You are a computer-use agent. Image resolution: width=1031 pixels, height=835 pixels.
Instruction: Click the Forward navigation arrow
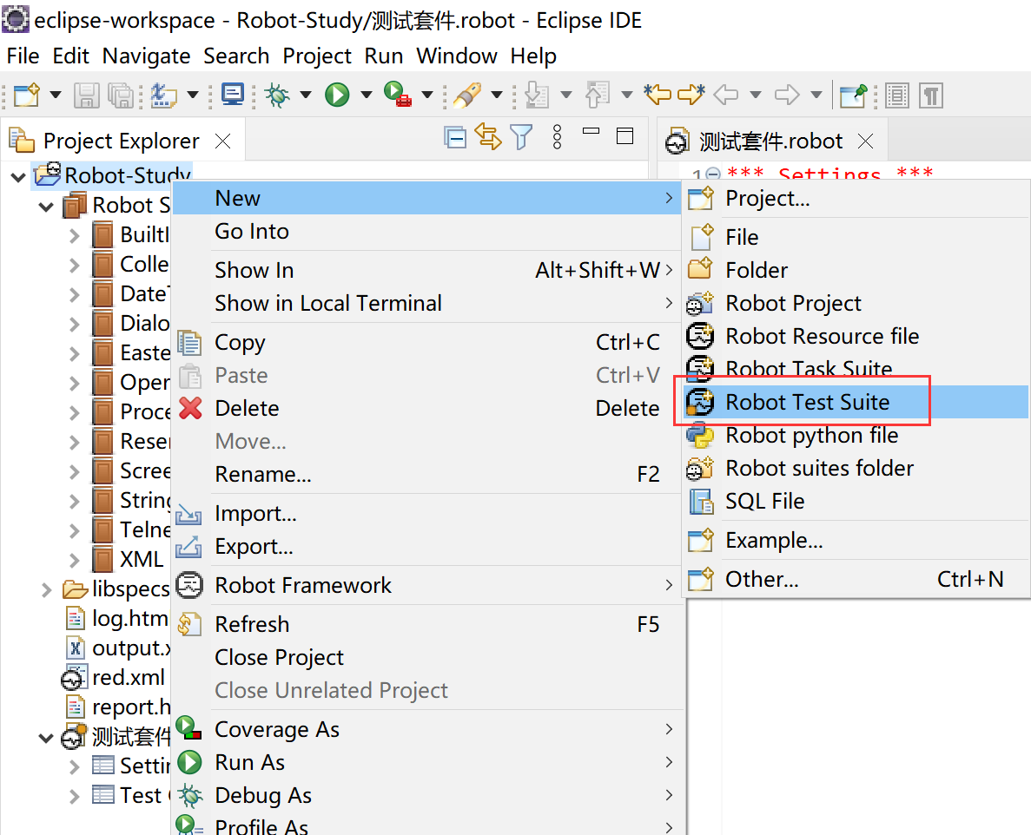click(x=786, y=95)
